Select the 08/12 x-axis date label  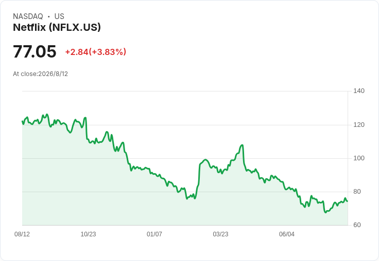(x=22, y=234)
